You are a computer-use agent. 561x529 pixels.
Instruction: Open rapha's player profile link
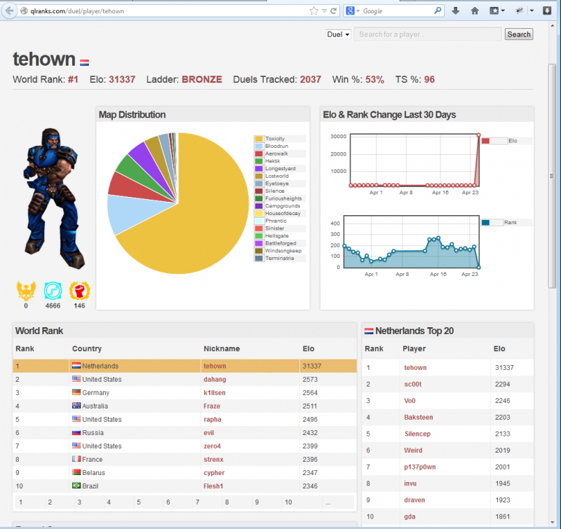pos(212,420)
